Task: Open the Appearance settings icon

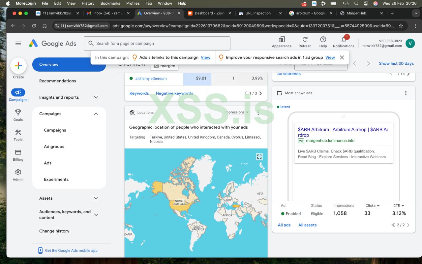Action: point(282,40)
